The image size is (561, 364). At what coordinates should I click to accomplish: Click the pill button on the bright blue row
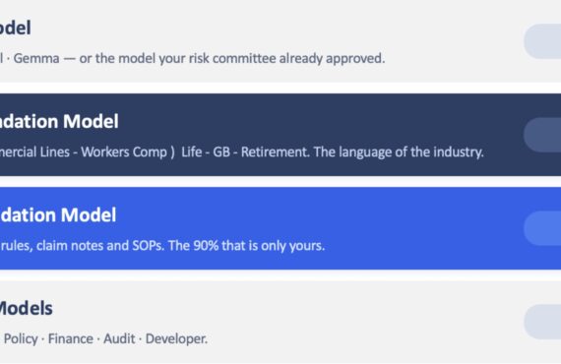[x=542, y=228]
